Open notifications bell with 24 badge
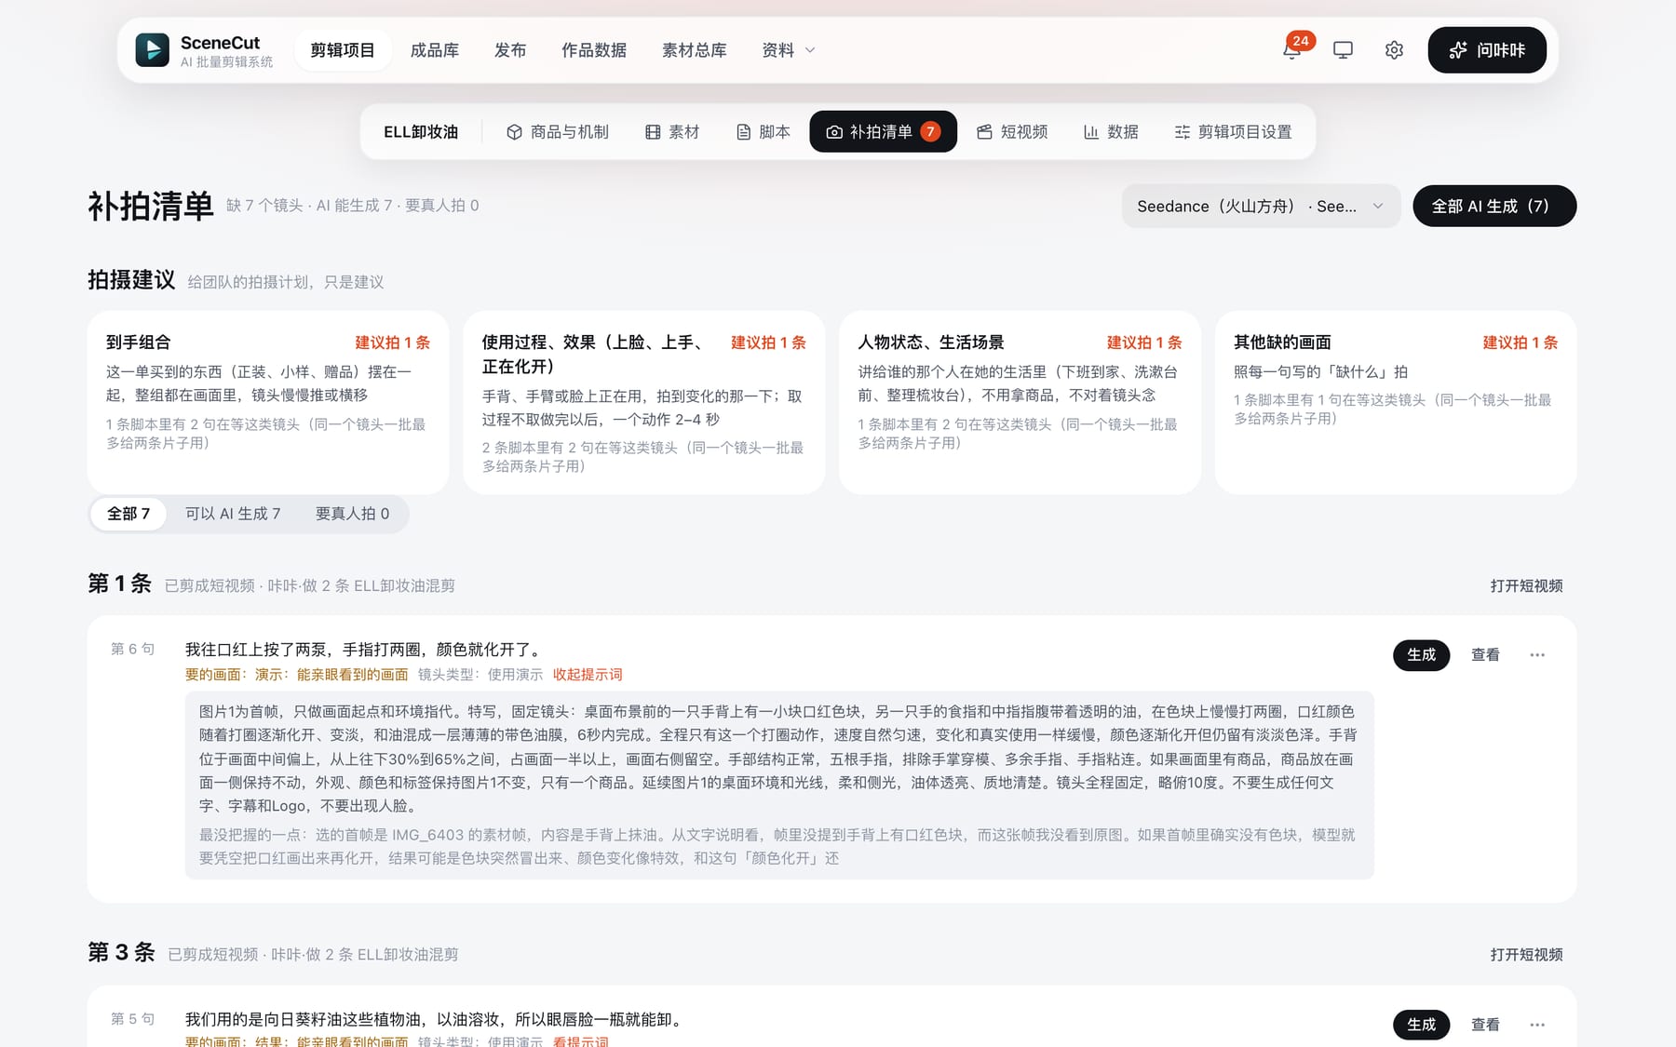The image size is (1676, 1047). point(1292,50)
